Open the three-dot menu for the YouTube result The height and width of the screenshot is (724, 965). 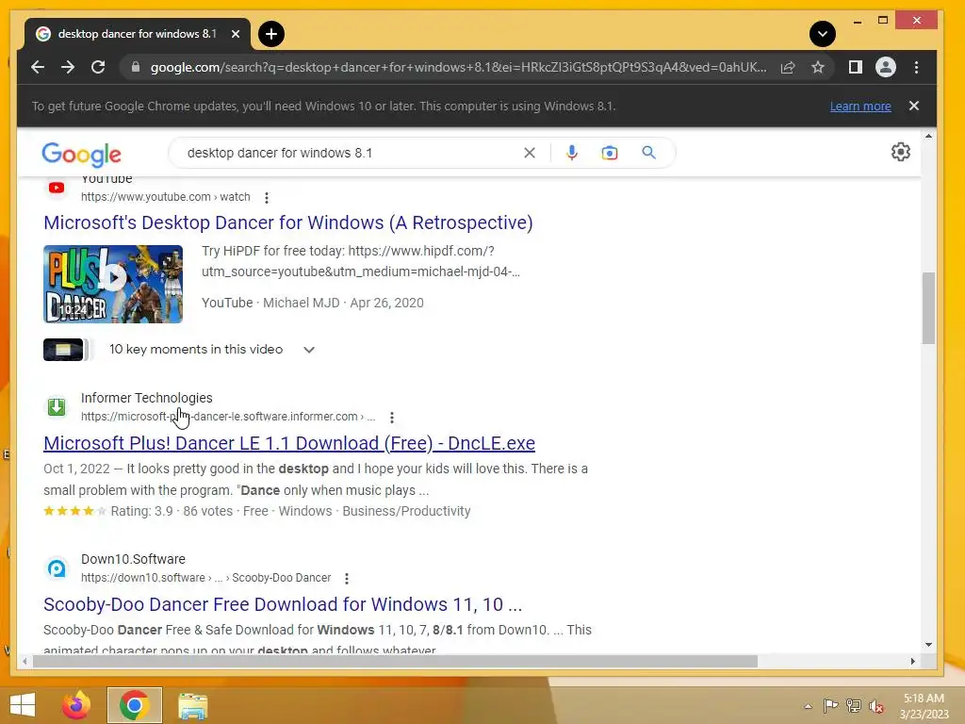[267, 198]
